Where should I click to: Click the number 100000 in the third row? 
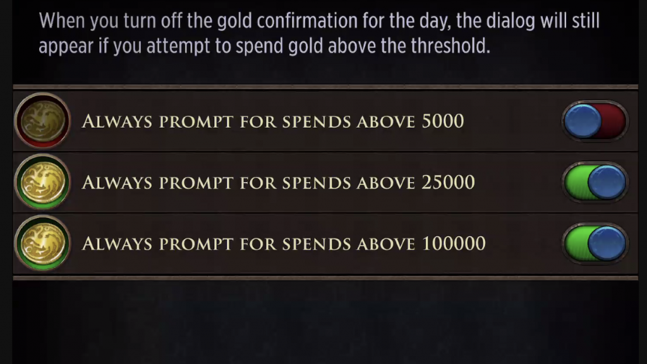[454, 243]
